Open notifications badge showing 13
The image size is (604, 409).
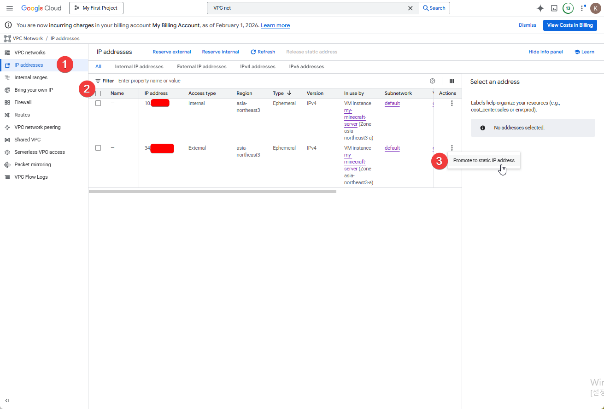point(568,8)
